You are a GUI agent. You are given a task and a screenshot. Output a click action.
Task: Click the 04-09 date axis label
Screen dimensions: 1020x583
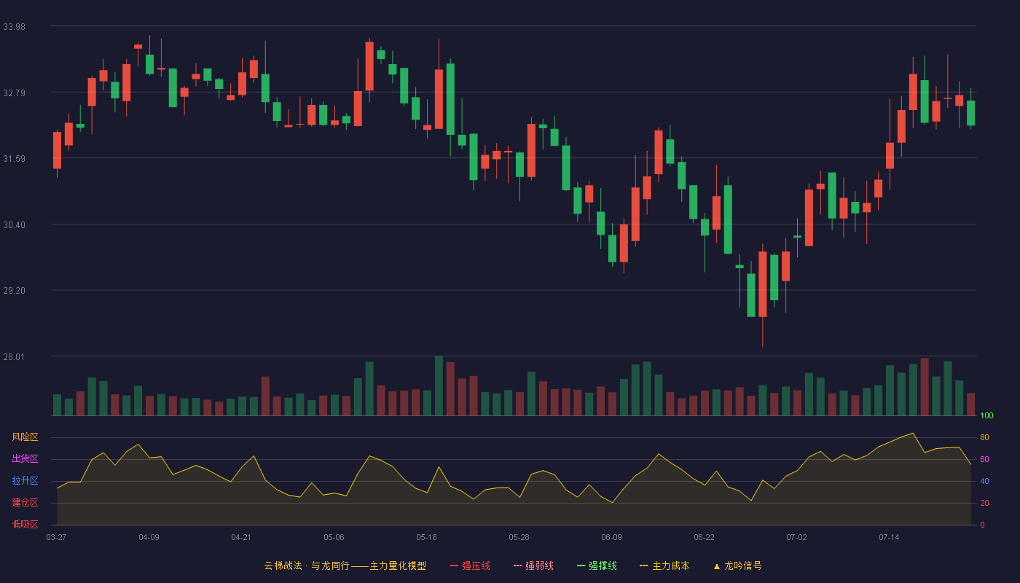click(x=149, y=537)
